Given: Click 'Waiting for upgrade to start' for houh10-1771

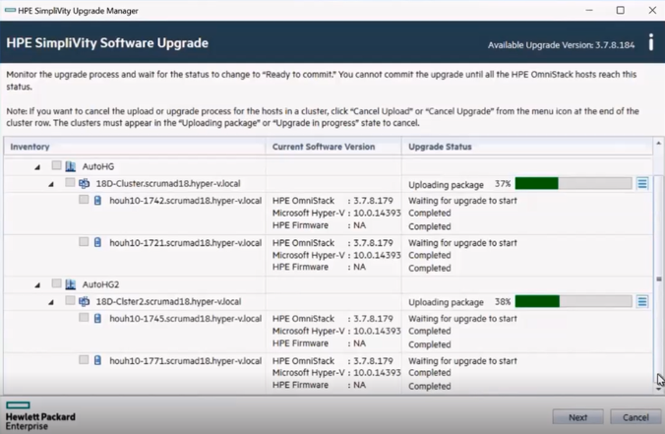Looking at the screenshot, I should click(x=462, y=360).
